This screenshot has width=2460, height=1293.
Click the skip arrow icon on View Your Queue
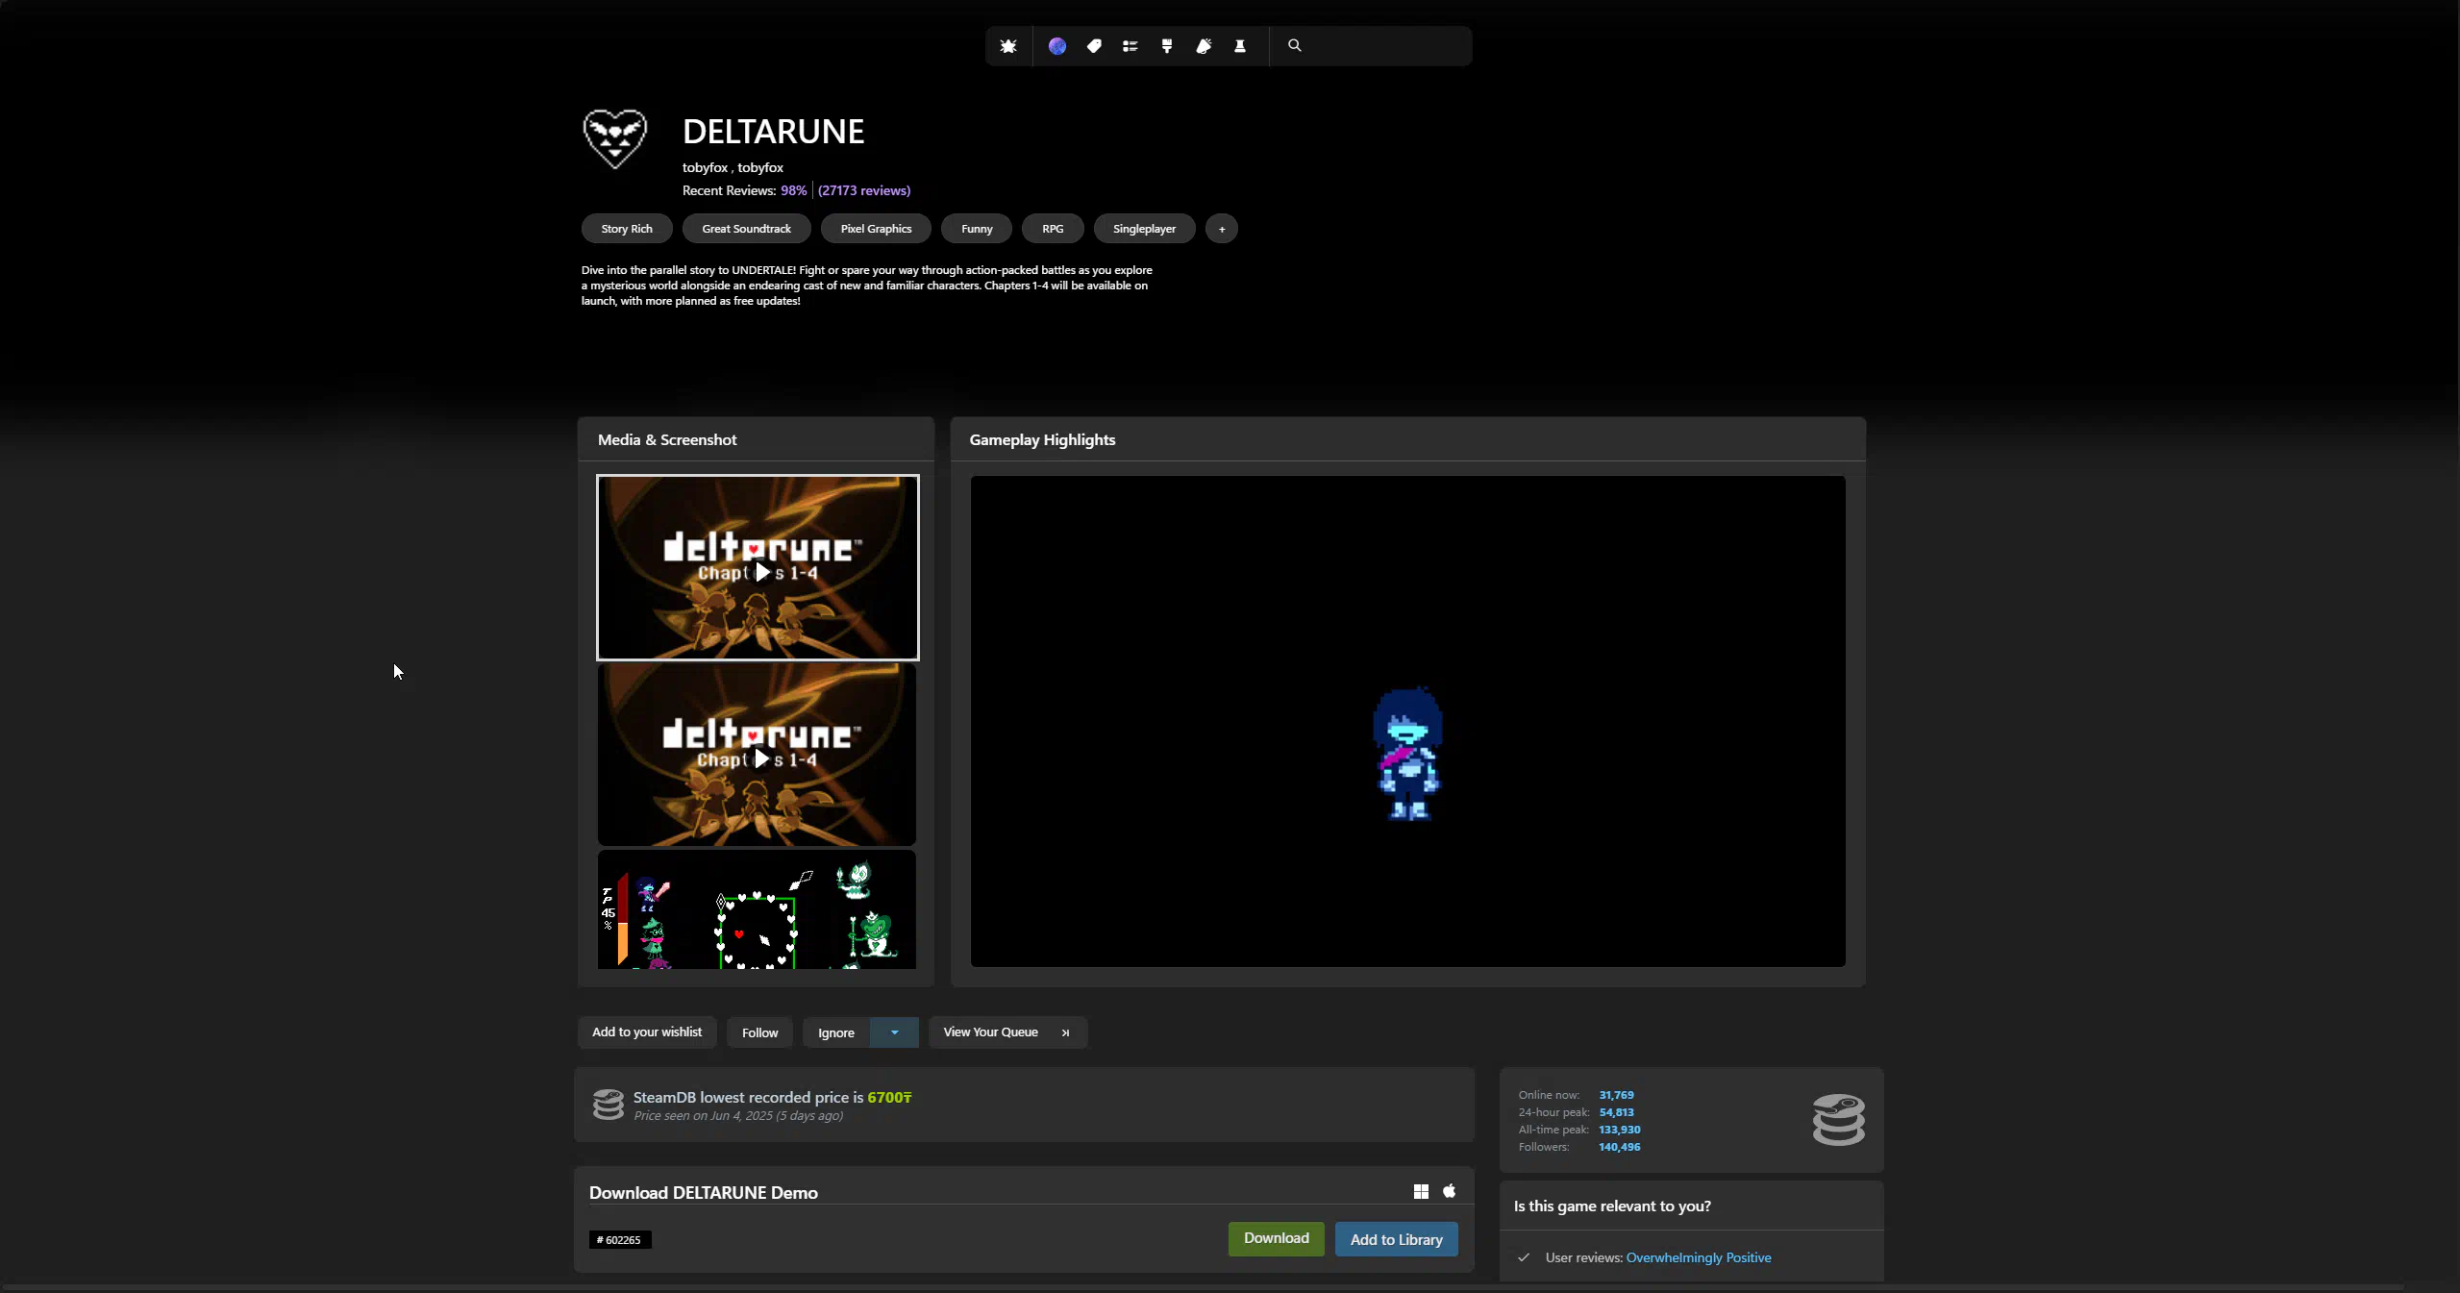click(1065, 1032)
